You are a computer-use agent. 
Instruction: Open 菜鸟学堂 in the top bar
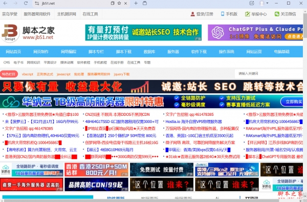point(10,14)
